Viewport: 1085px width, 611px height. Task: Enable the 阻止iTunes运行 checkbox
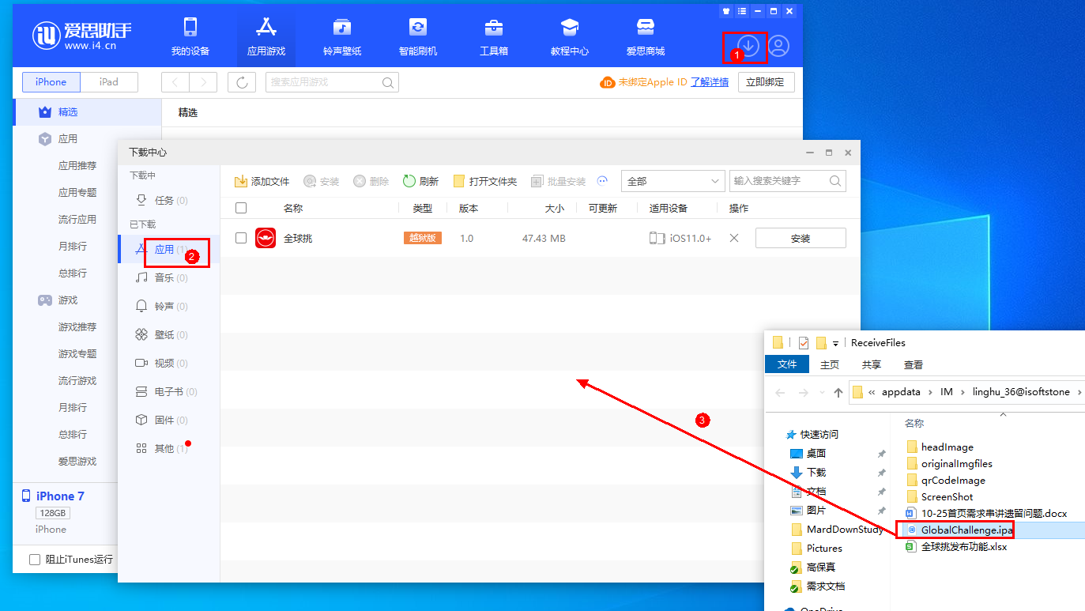click(35, 560)
